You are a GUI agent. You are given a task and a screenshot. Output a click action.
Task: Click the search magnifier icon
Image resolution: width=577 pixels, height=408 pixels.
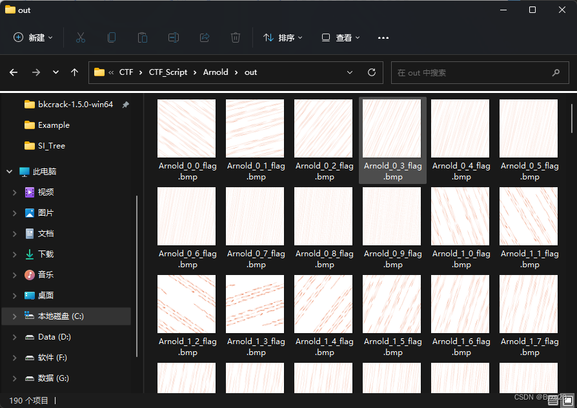(556, 72)
